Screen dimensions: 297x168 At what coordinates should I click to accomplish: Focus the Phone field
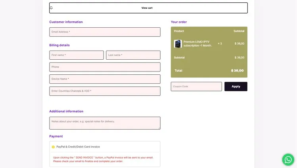[105, 67]
